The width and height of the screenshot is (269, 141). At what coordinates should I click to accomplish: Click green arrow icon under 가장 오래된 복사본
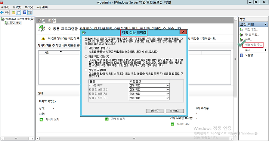tap(172, 124)
